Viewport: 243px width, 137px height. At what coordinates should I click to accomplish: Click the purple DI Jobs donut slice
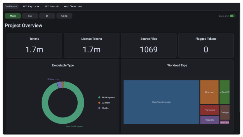(59, 85)
